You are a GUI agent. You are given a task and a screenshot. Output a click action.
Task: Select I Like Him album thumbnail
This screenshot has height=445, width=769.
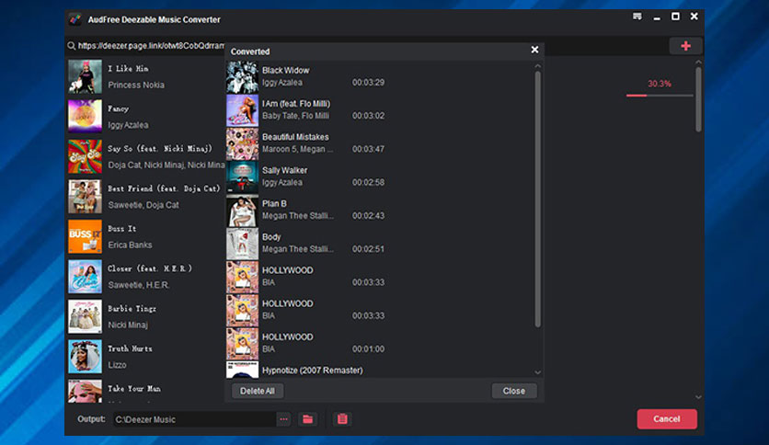coord(85,76)
